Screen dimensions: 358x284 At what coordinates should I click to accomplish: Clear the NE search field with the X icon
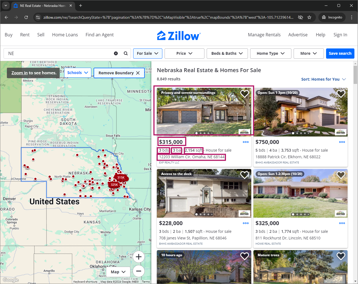[x=116, y=53]
